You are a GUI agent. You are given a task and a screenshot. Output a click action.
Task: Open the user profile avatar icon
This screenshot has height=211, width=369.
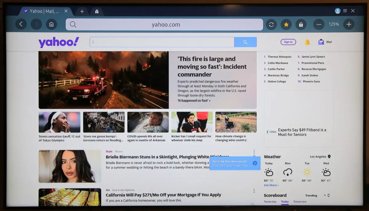(x=338, y=11)
